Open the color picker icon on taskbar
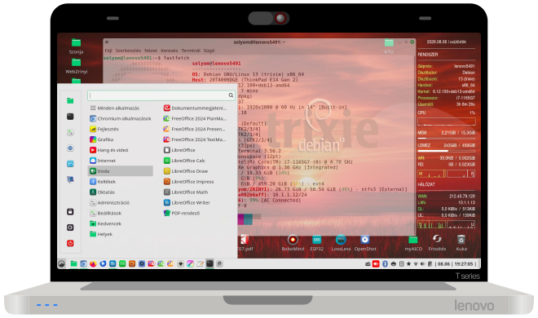This screenshot has height=318, width=538. point(191,263)
